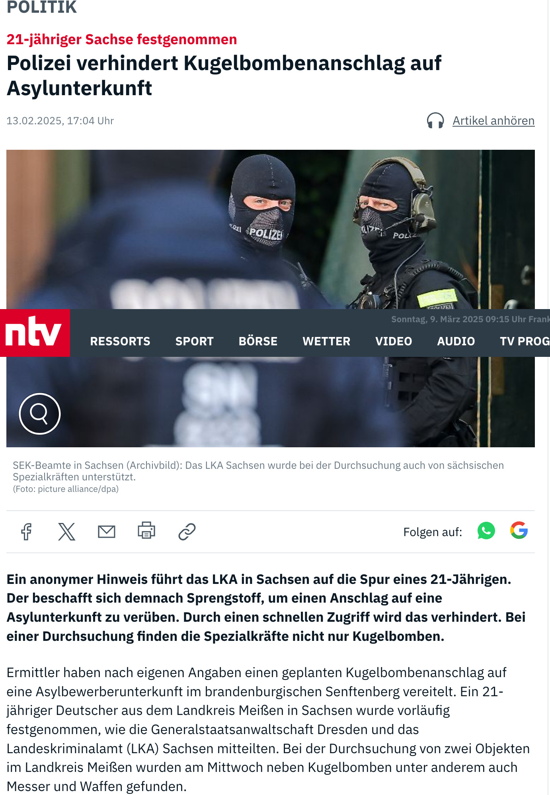
Task: Go to the Sport section
Action: pos(195,341)
